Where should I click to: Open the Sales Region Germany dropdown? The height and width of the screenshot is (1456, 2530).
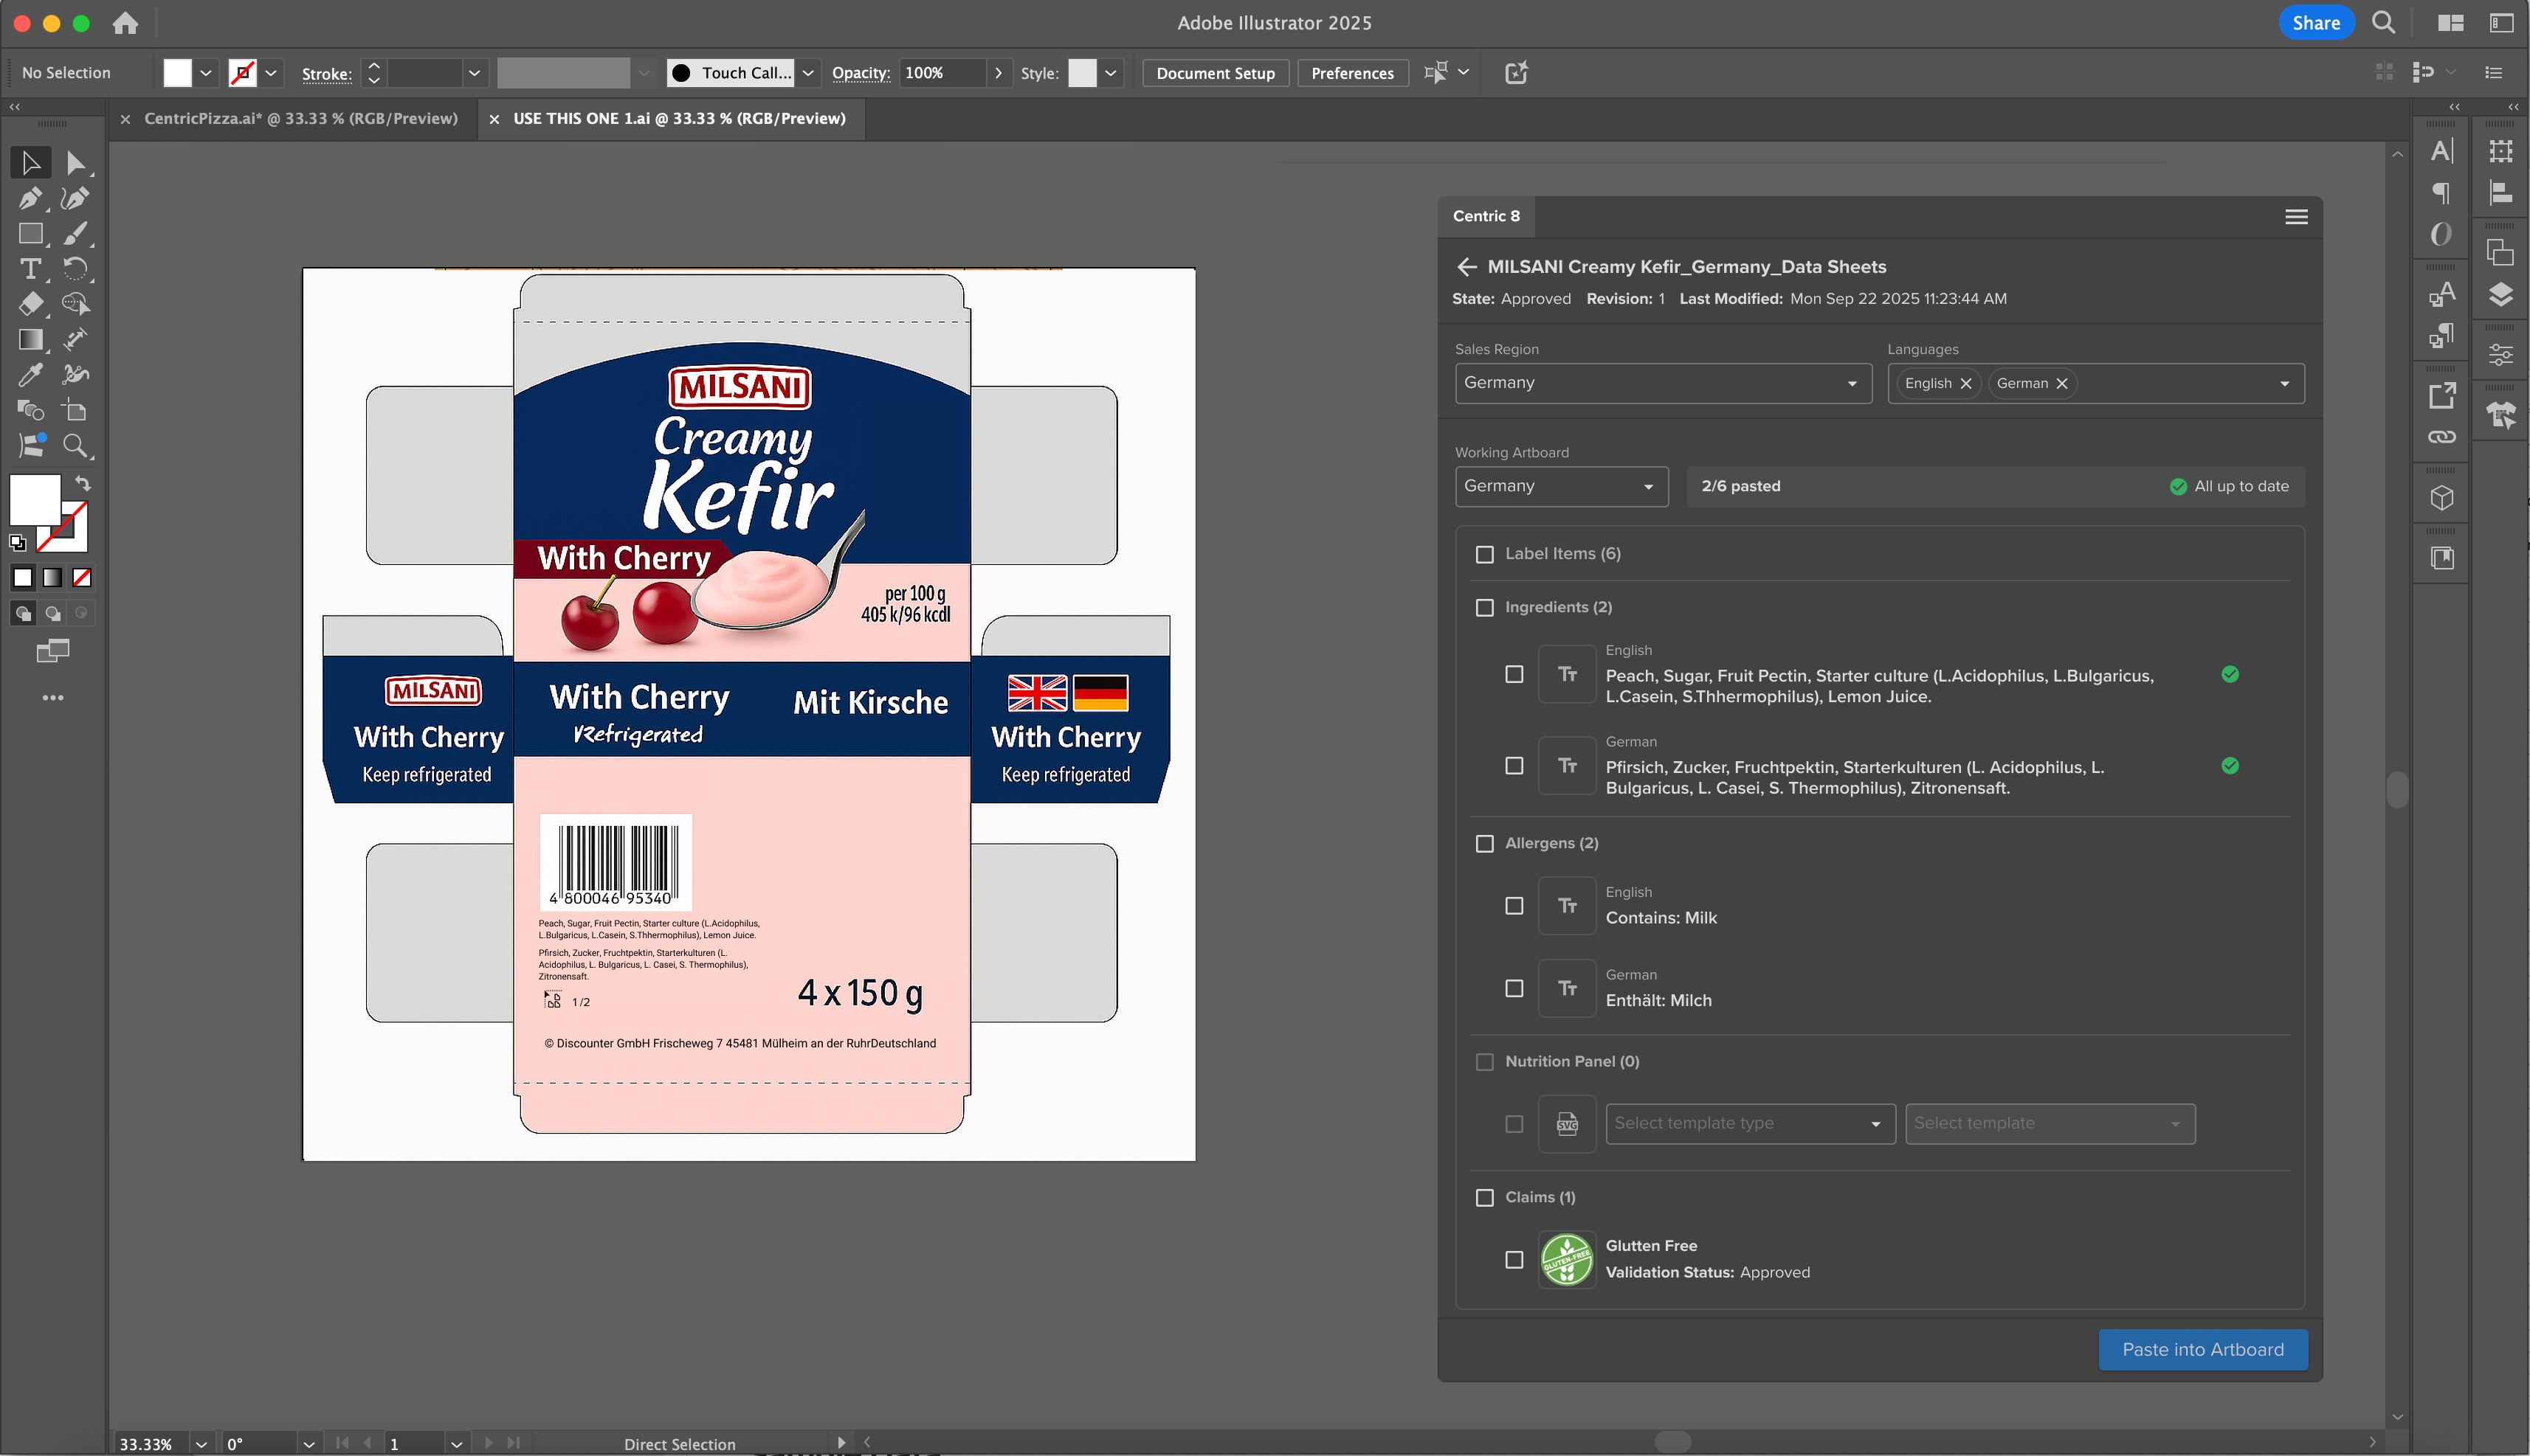tap(1663, 383)
